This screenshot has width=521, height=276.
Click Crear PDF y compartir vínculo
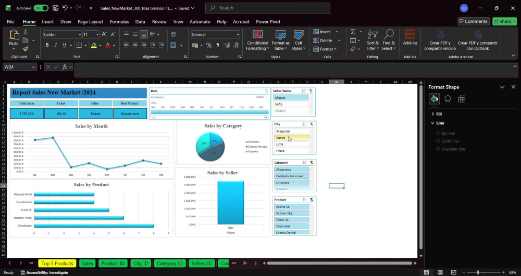[440, 40]
